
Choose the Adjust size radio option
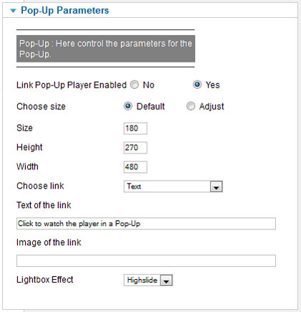191,106
